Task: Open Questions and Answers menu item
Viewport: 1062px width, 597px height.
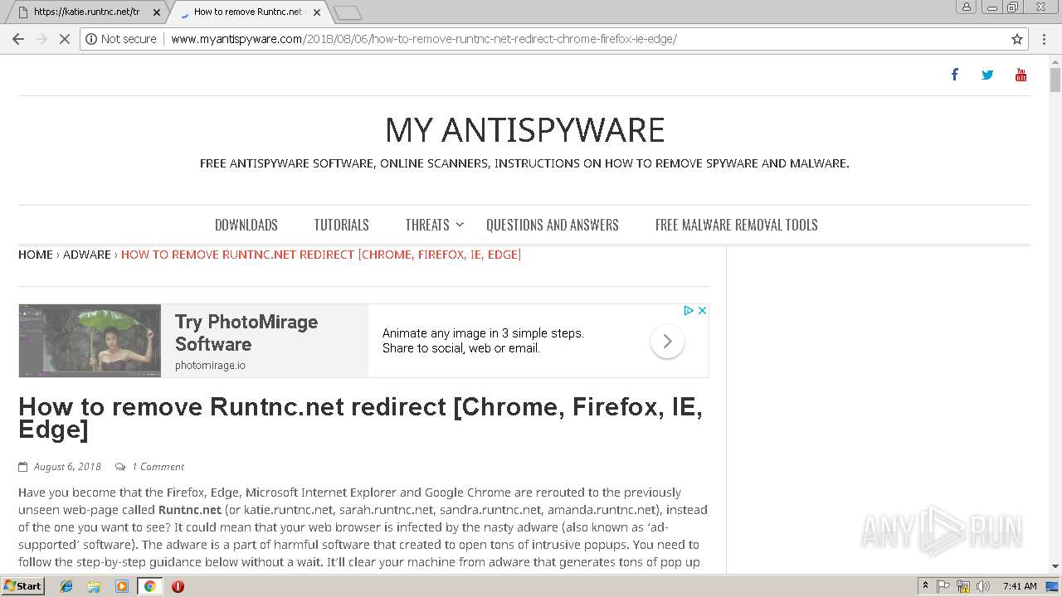Action: click(x=553, y=225)
